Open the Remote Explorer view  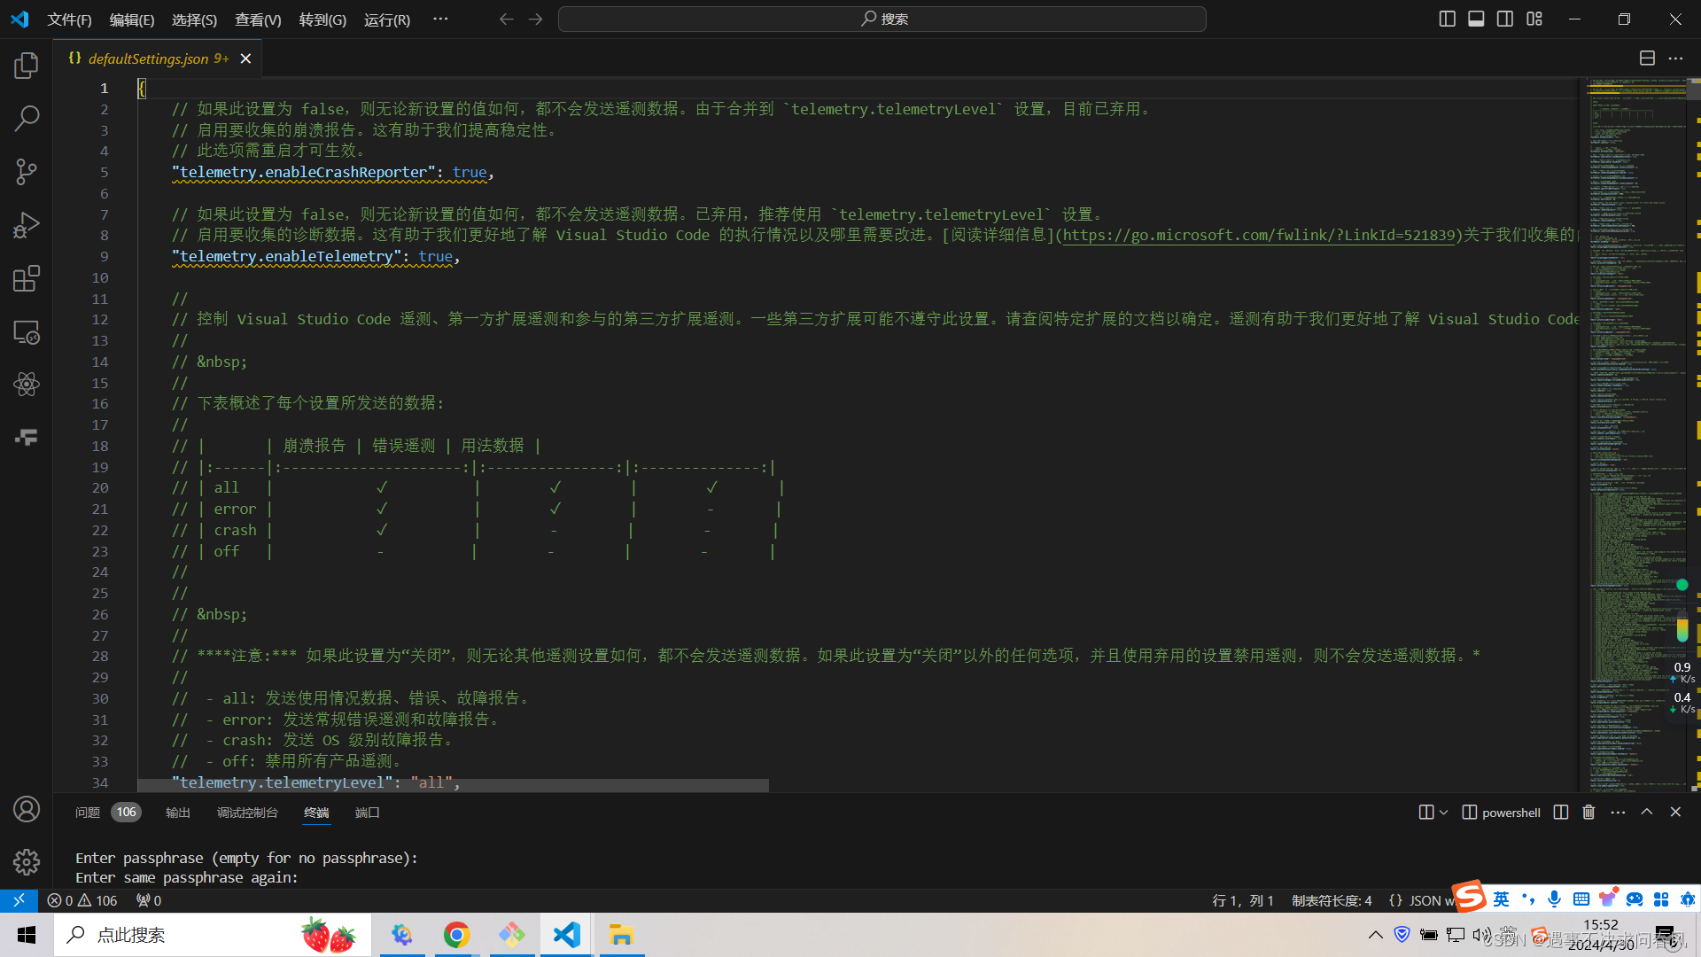[x=27, y=331]
